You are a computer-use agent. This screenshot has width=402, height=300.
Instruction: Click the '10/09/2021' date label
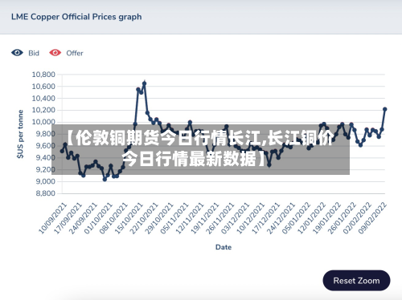point(52,218)
